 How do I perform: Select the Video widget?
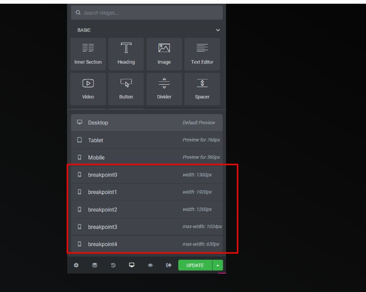pos(88,89)
